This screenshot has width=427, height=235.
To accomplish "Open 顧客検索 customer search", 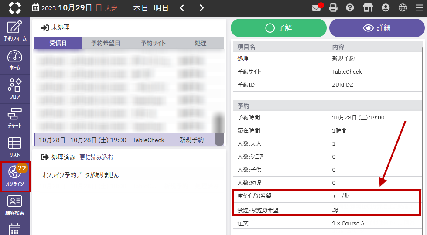I will pyautogui.click(x=15, y=205).
